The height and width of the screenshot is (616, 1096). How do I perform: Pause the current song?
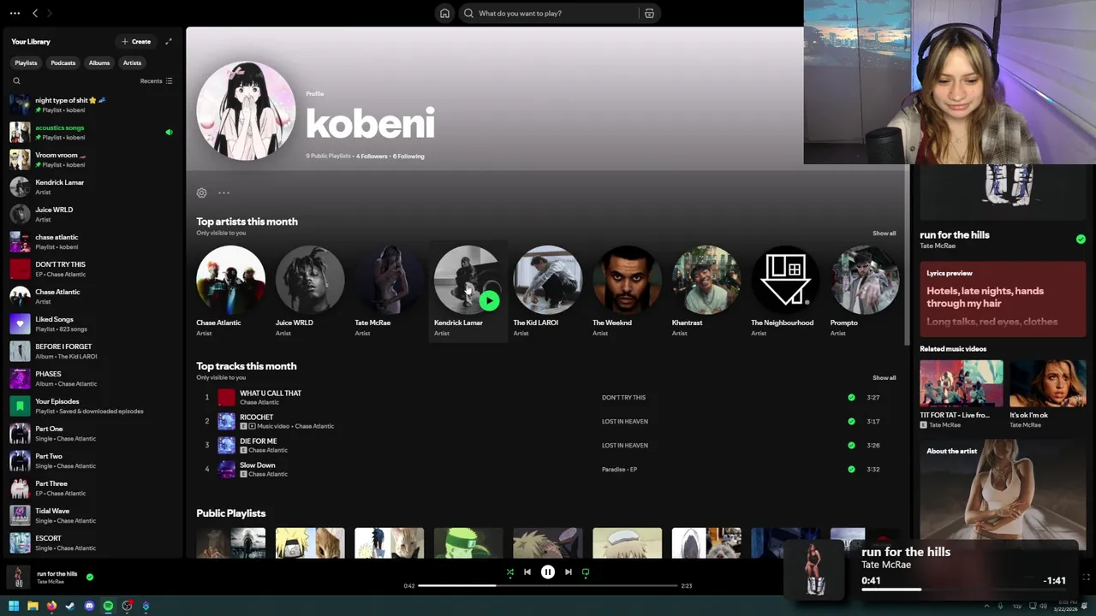[548, 572]
